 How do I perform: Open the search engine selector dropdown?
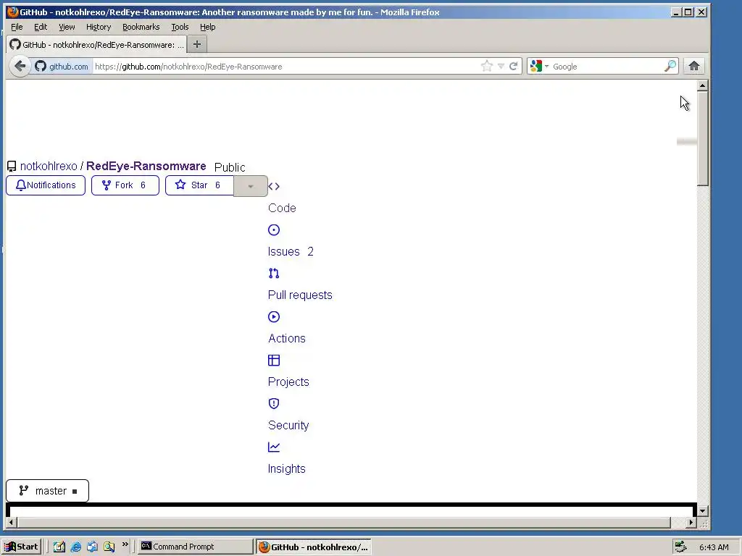point(546,66)
